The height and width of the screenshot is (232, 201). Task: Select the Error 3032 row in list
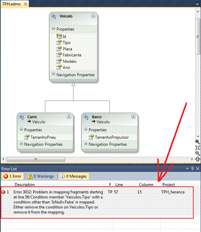pyautogui.click(x=97, y=202)
